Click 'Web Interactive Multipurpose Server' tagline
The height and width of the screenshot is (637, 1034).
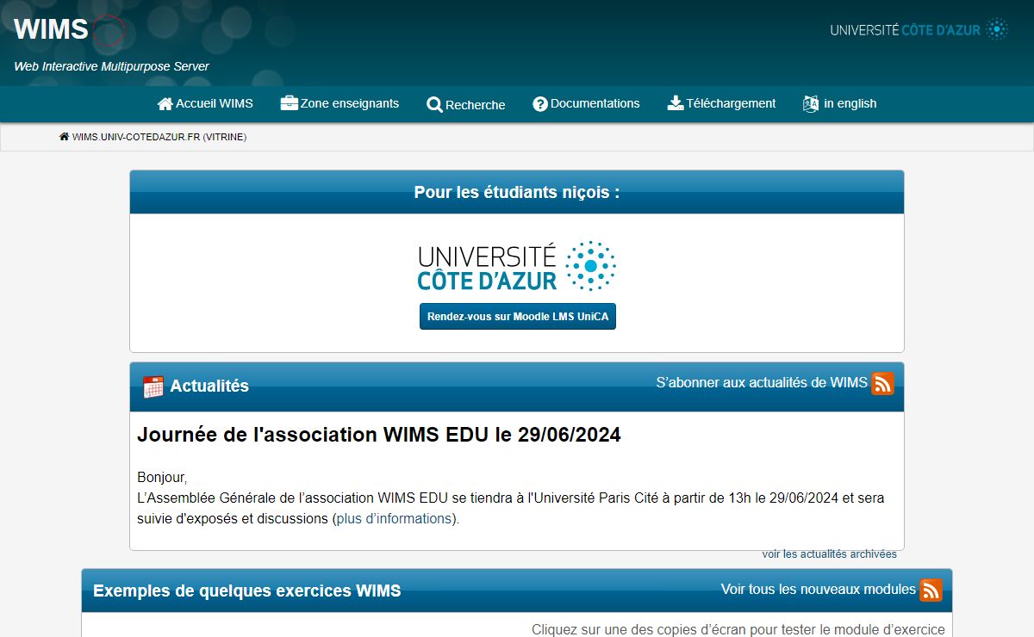coord(111,66)
